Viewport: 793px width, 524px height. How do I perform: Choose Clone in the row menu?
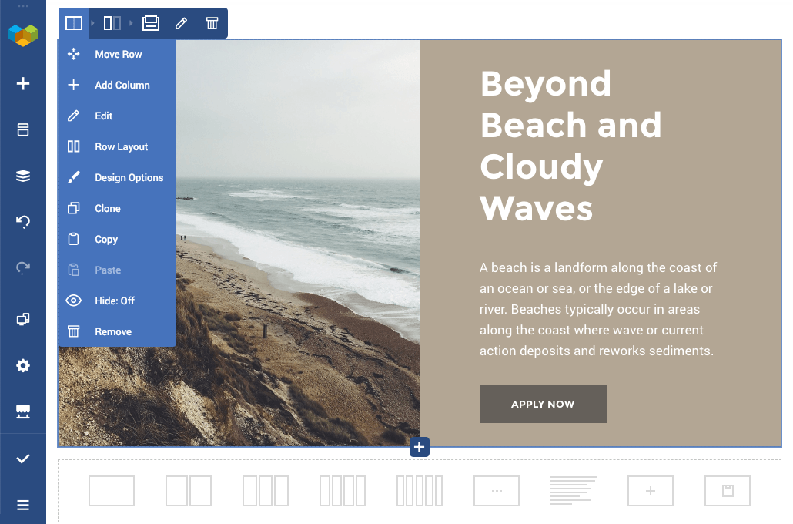[x=117, y=209]
